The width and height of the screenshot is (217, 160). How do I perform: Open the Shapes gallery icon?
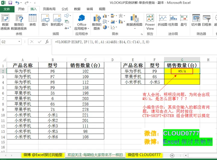click(x=67, y=16)
